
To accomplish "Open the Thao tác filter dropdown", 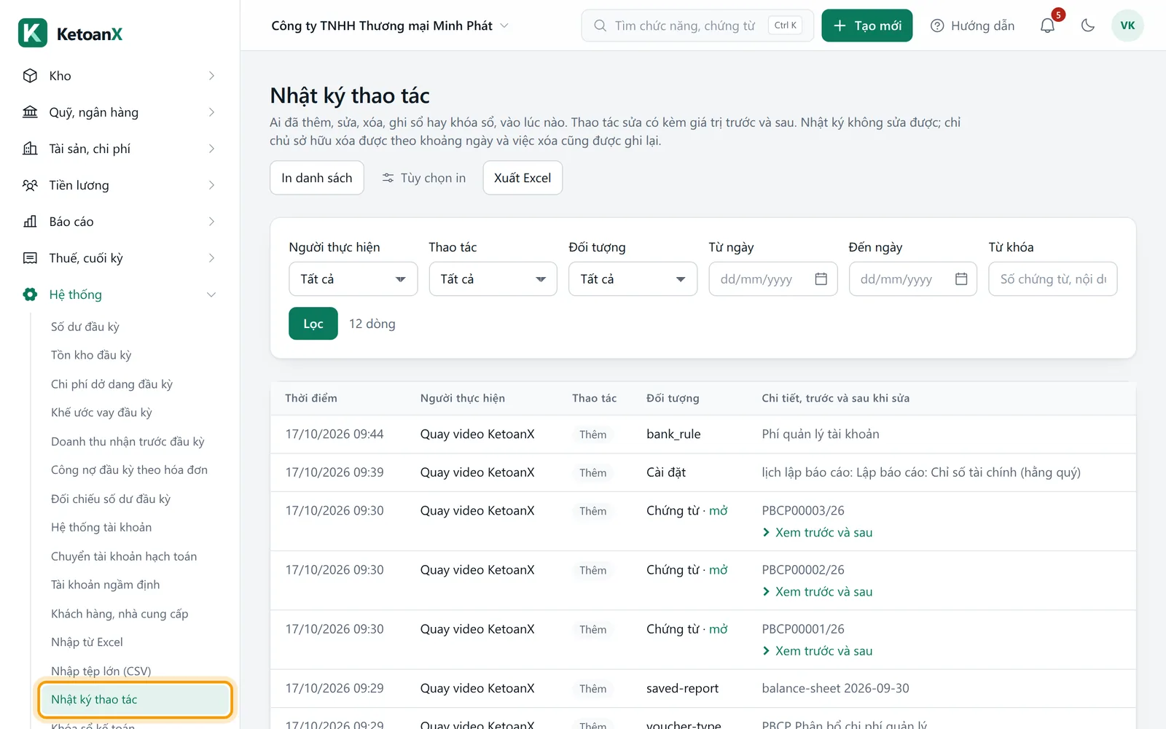I will click(493, 279).
